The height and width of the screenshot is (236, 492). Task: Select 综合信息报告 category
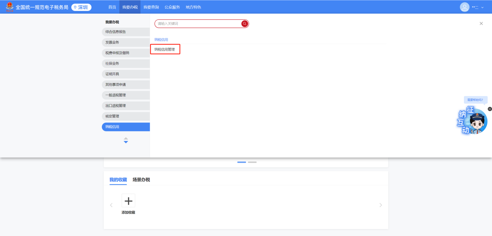tap(126, 32)
